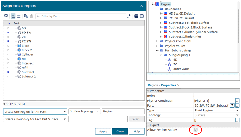Open Create a Boundary for Each Part Surface dropdown
Screen dimensions: 241x137
[x=35, y=119]
